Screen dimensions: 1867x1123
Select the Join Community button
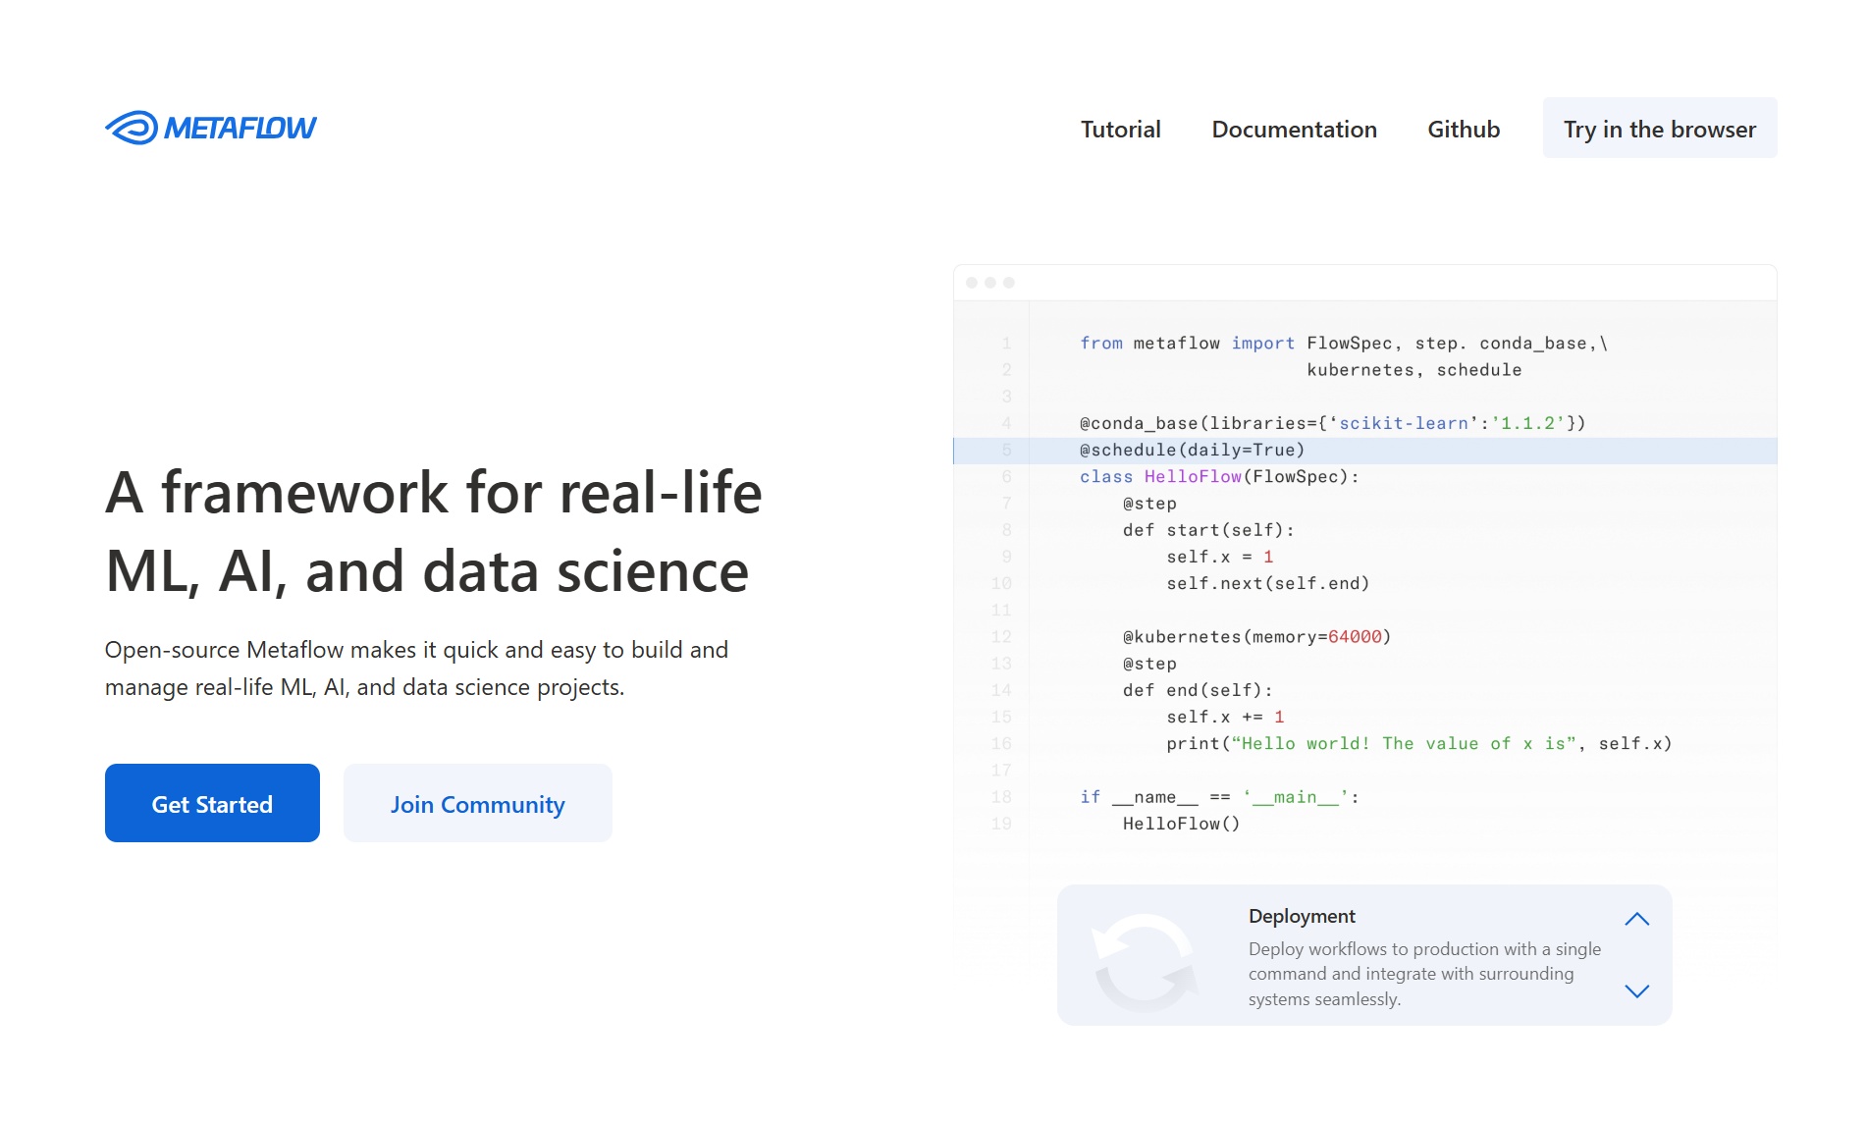pyautogui.click(x=477, y=803)
